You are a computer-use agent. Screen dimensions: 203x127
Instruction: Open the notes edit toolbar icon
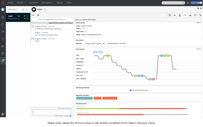point(195,15)
